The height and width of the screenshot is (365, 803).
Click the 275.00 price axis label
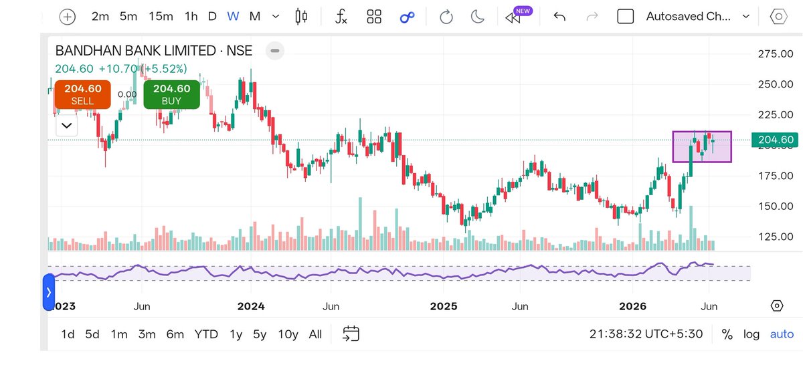pos(776,54)
